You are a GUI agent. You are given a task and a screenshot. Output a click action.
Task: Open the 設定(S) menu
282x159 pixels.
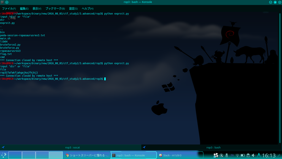point(73,9)
